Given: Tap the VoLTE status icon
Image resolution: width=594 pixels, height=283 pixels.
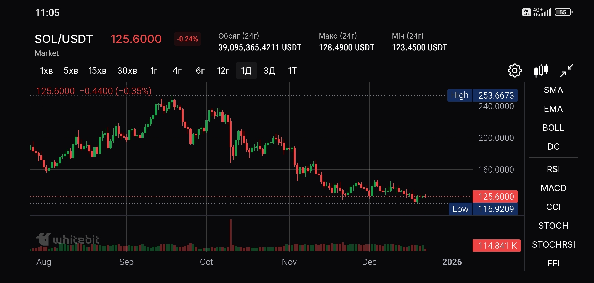Looking at the screenshot, I should (526, 12).
